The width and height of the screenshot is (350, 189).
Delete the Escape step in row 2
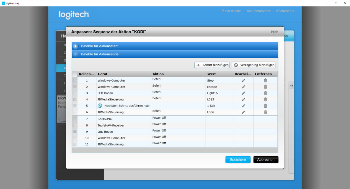pos(265,87)
